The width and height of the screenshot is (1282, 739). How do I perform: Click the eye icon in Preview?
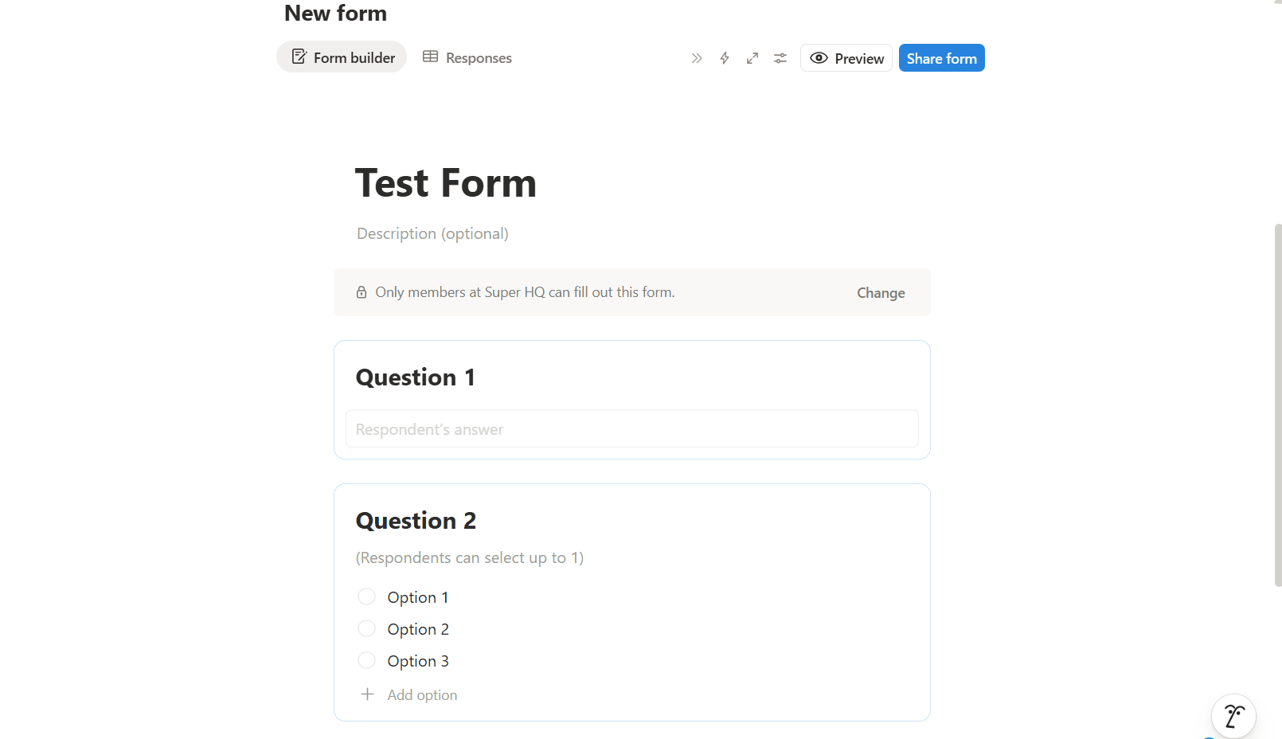coord(819,58)
